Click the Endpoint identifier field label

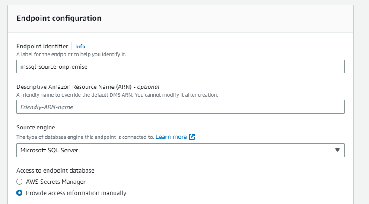pos(42,46)
